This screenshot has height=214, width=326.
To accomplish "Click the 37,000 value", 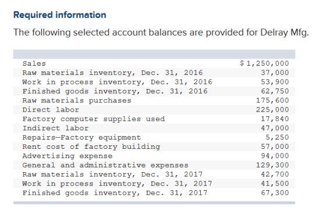I will (x=275, y=73).
